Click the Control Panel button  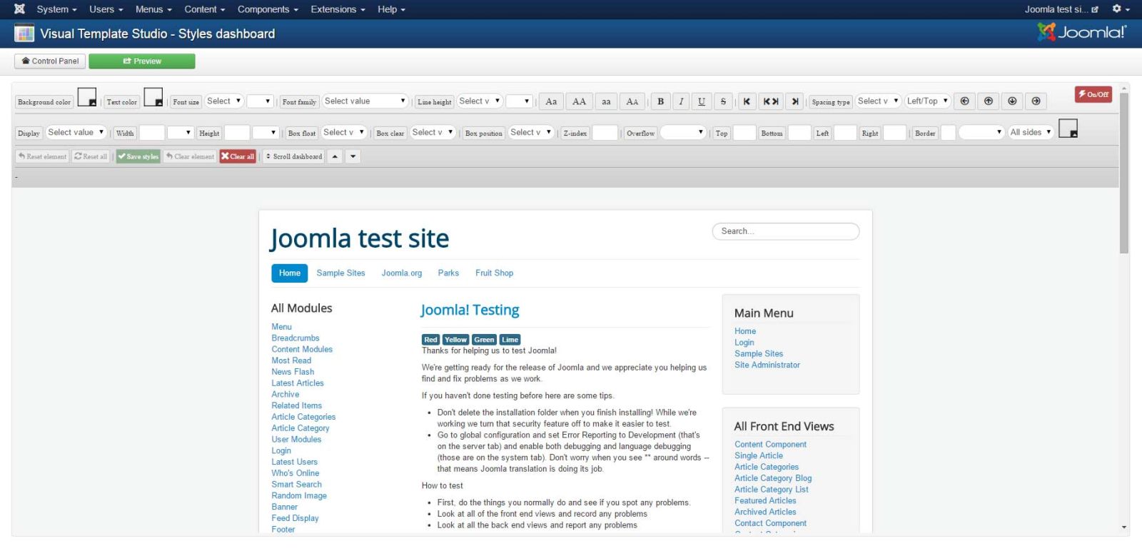click(x=50, y=61)
